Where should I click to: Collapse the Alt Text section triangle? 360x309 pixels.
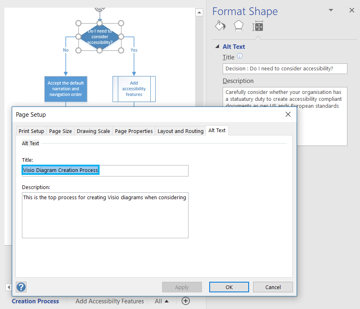[x=217, y=46]
